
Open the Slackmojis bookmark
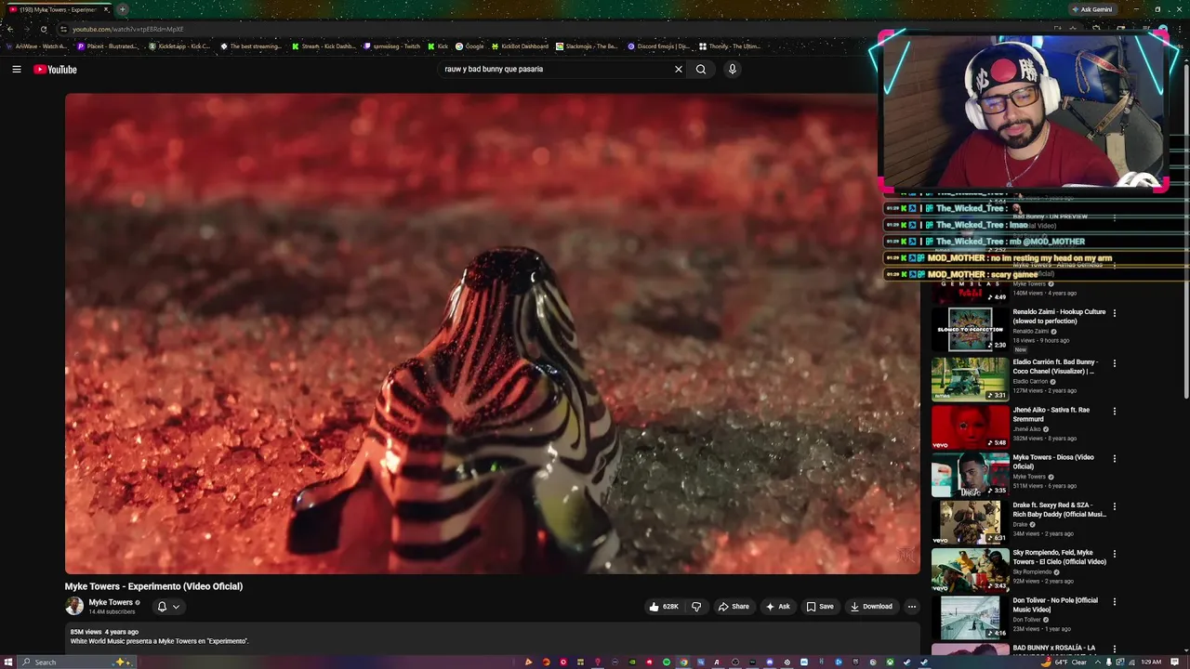[588, 46]
